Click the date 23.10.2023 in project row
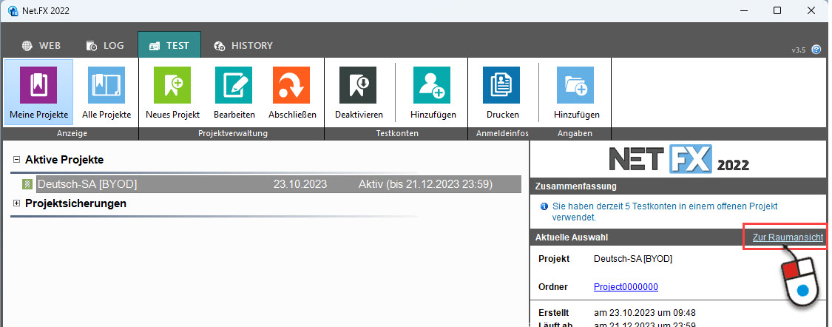 [x=300, y=184]
